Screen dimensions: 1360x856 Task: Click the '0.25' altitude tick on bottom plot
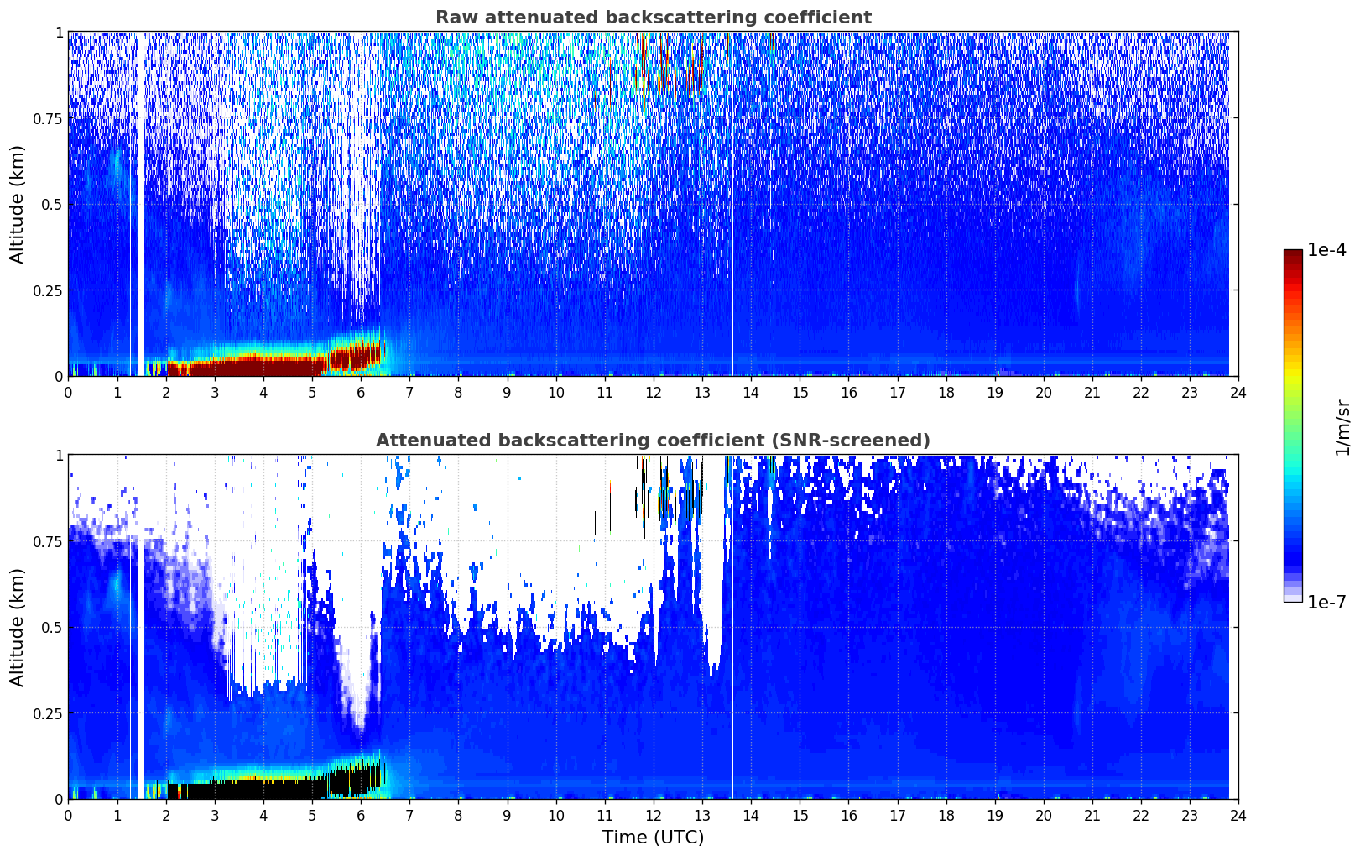(48, 713)
